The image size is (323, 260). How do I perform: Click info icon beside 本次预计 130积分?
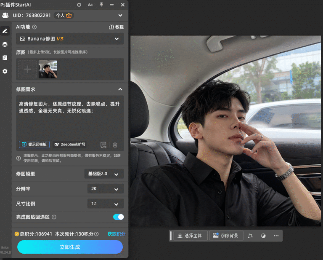tap(96, 234)
